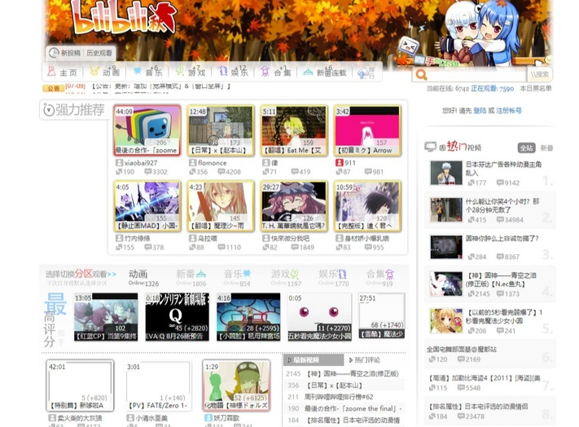Switch to 游戏 zone tab Online 1197
Viewport: 579px width, 427px height.
click(286, 278)
